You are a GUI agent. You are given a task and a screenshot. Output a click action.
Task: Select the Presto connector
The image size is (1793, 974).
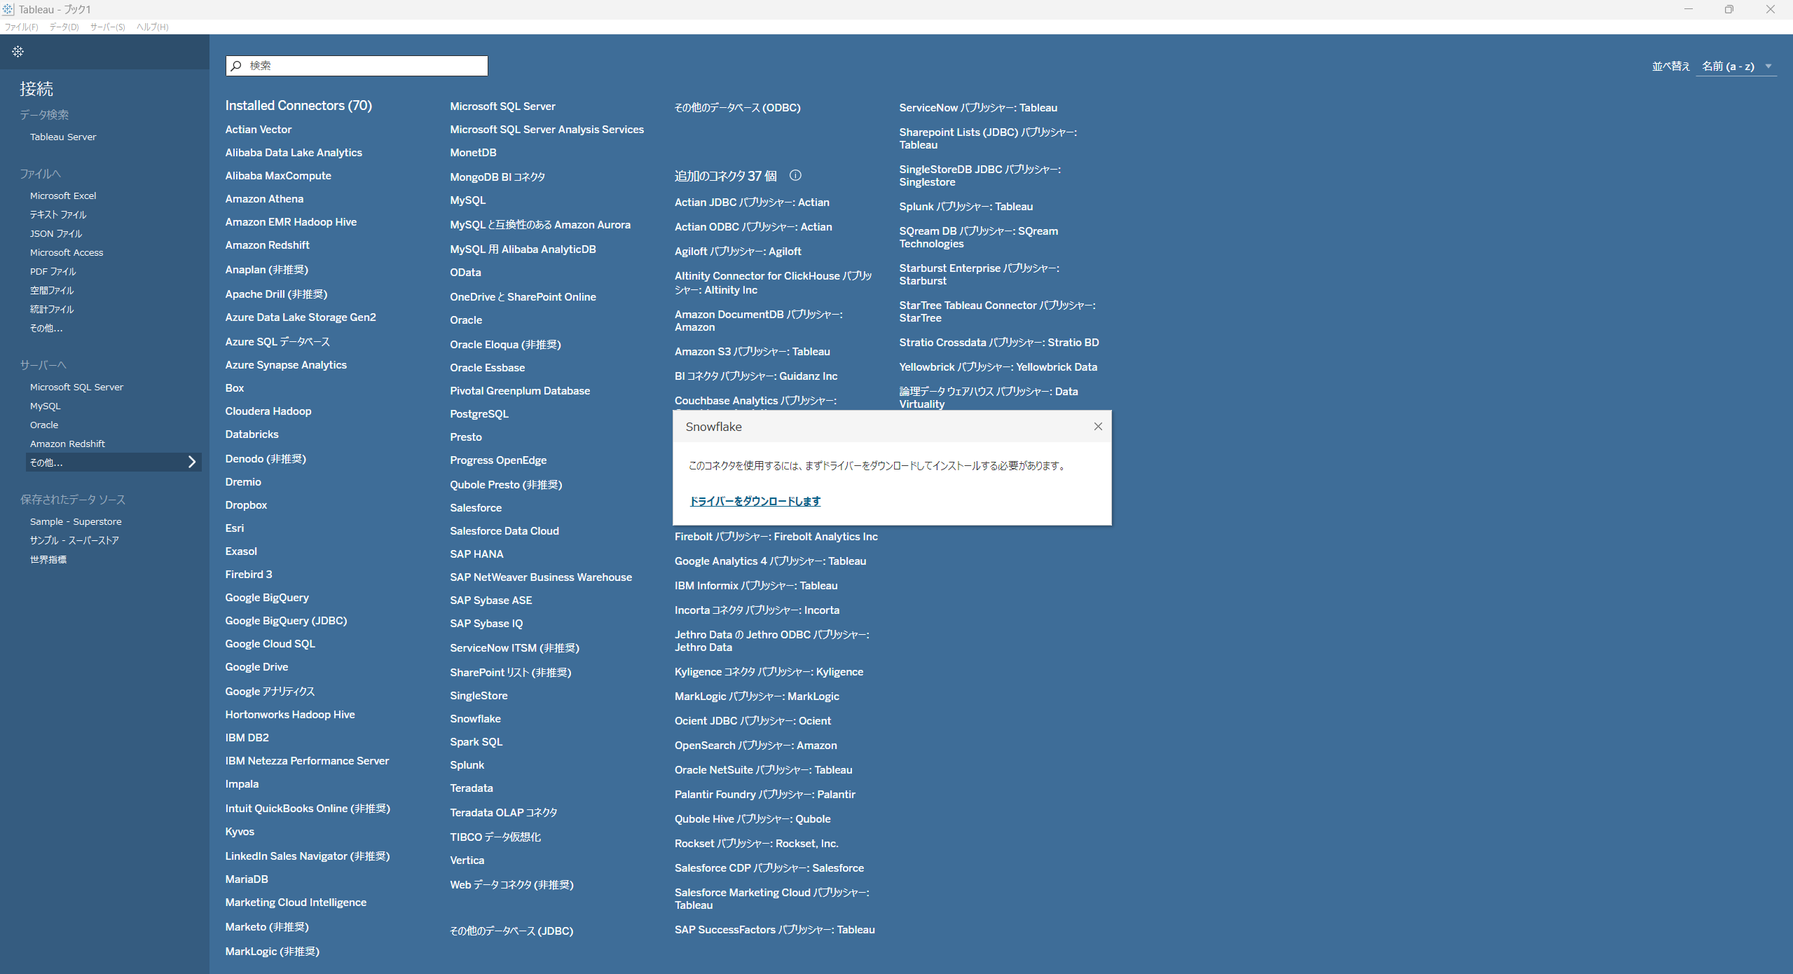[465, 437]
